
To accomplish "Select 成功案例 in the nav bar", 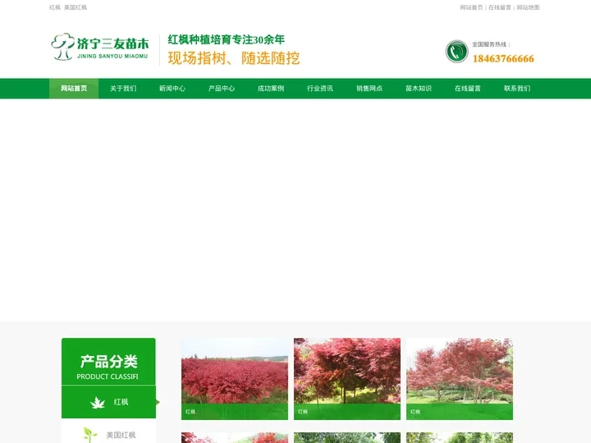I will (x=271, y=89).
